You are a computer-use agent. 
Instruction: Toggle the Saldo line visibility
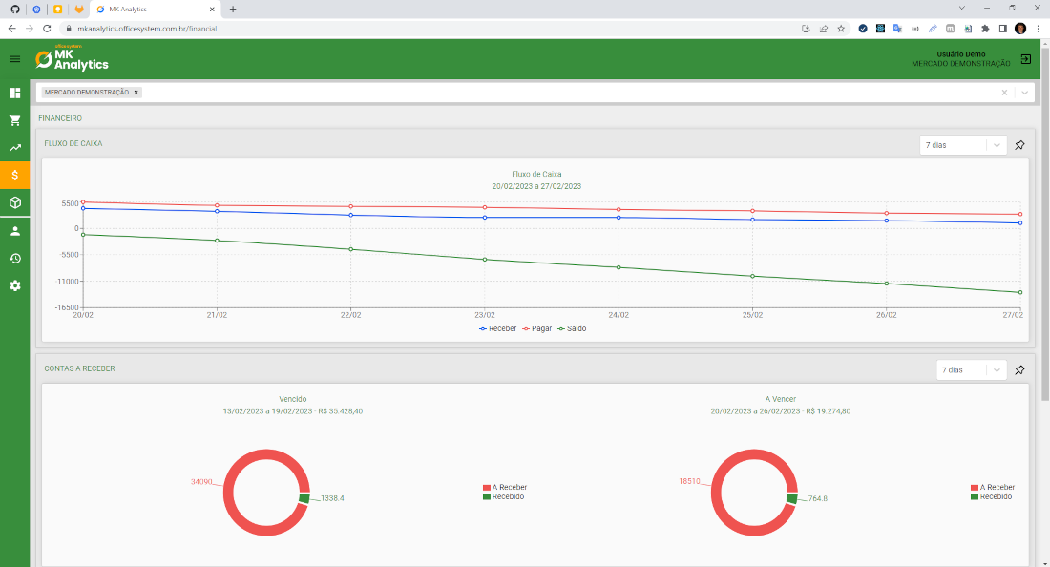pos(574,327)
